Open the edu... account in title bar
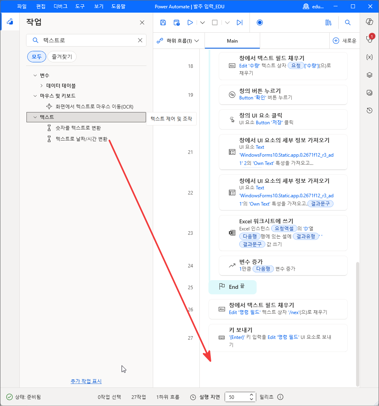Screen dimensions: 379x406 pyautogui.click(x=313, y=6)
